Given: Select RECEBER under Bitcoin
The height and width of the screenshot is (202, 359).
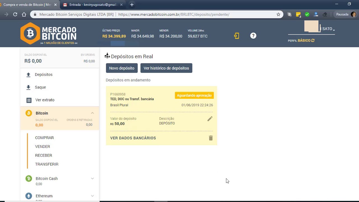Looking at the screenshot, I should point(43,155).
